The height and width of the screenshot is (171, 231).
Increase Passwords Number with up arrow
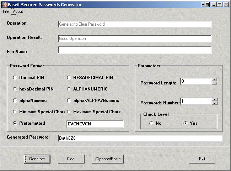(x=215, y=99)
